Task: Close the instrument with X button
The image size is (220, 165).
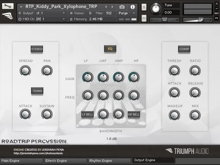Action: [x=217, y=4]
